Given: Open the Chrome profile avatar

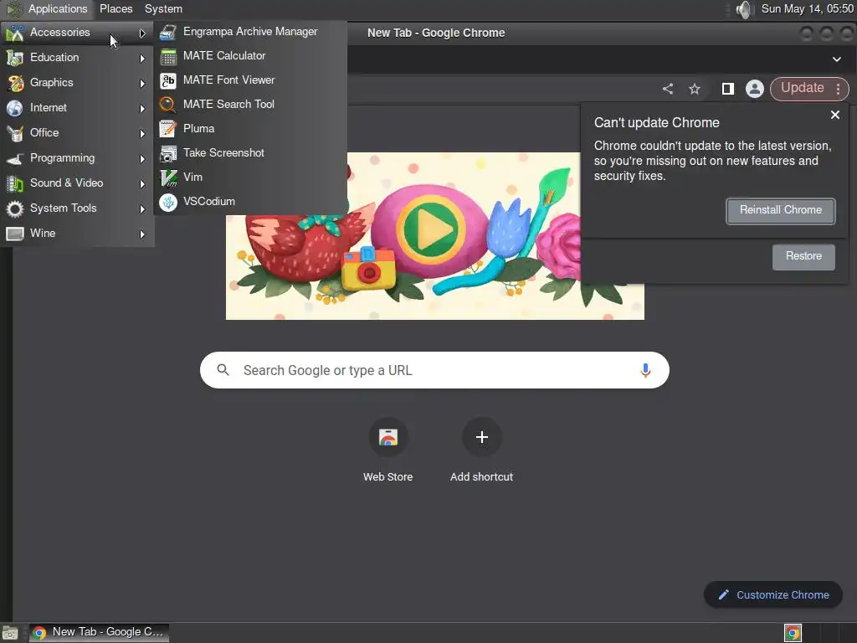Looking at the screenshot, I should pos(755,89).
